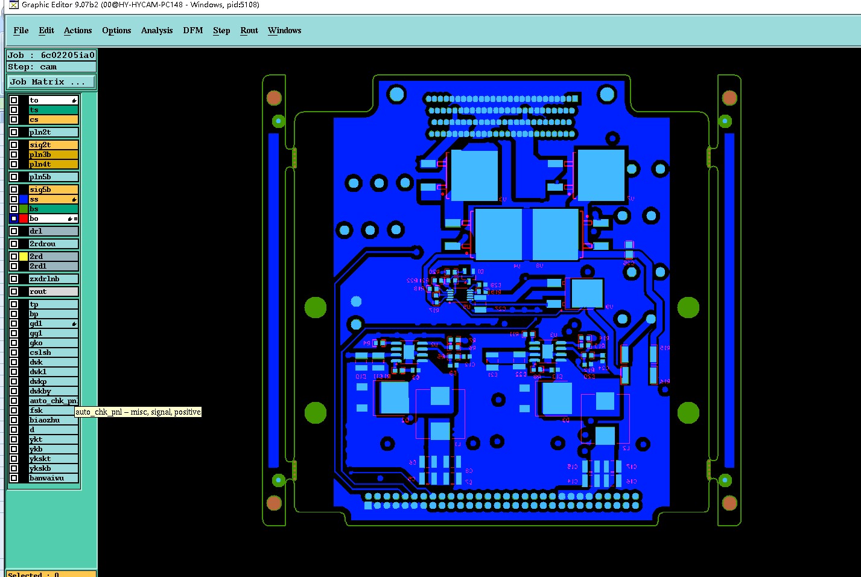
Task: Open the Step menu
Action: point(221,31)
